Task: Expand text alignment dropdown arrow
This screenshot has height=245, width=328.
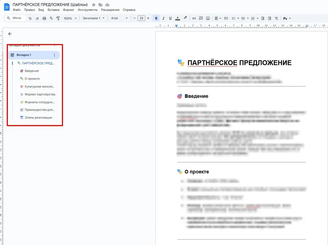Action: pos(220,18)
